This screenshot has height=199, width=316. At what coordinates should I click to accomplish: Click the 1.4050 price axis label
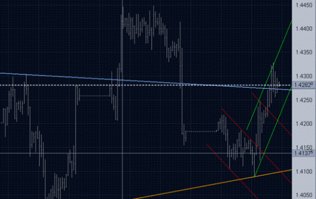[304, 195]
